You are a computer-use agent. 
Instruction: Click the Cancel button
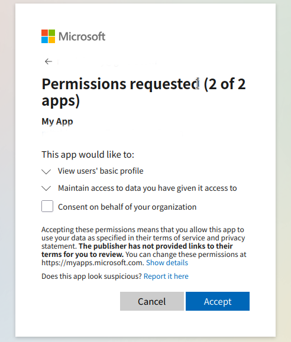[x=152, y=301]
